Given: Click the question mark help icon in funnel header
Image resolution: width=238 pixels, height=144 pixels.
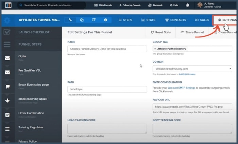Looking at the screenshot, I should 105,20.
